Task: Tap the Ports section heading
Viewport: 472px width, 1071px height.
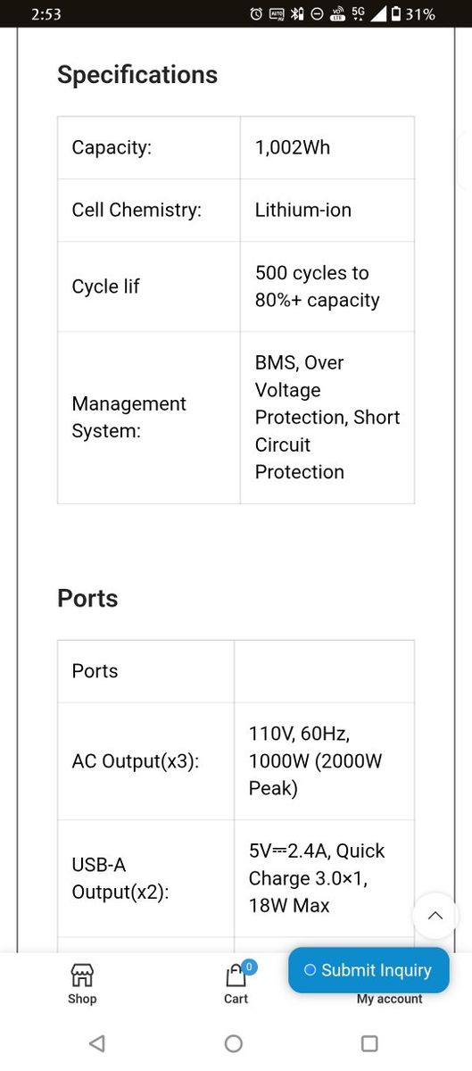Action: click(87, 598)
